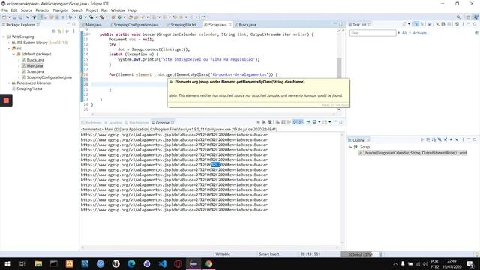
Task: Open Google Chrome from the taskbar
Action: click(209, 263)
